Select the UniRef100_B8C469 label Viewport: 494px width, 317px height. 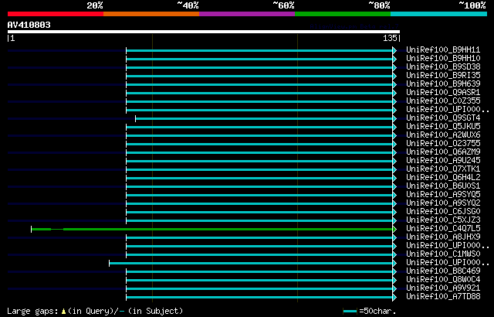[443, 271]
